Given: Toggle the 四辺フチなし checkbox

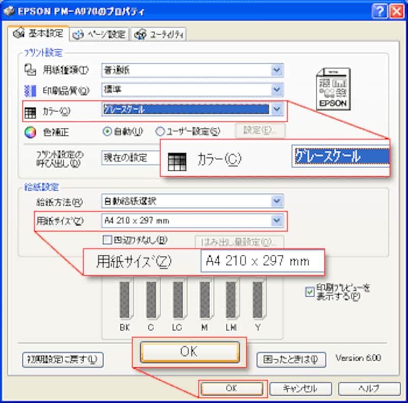Looking at the screenshot, I should pos(107,240).
